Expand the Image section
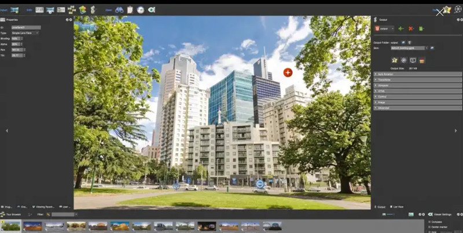463x233 pixels. 417,103
